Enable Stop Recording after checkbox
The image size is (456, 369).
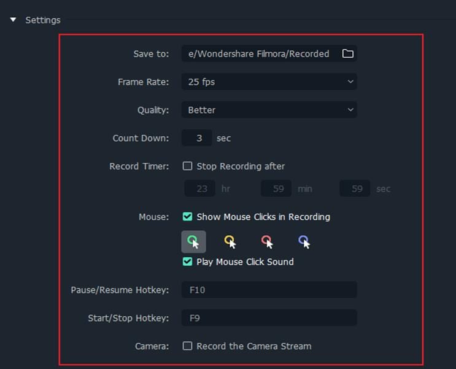(x=187, y=166)
